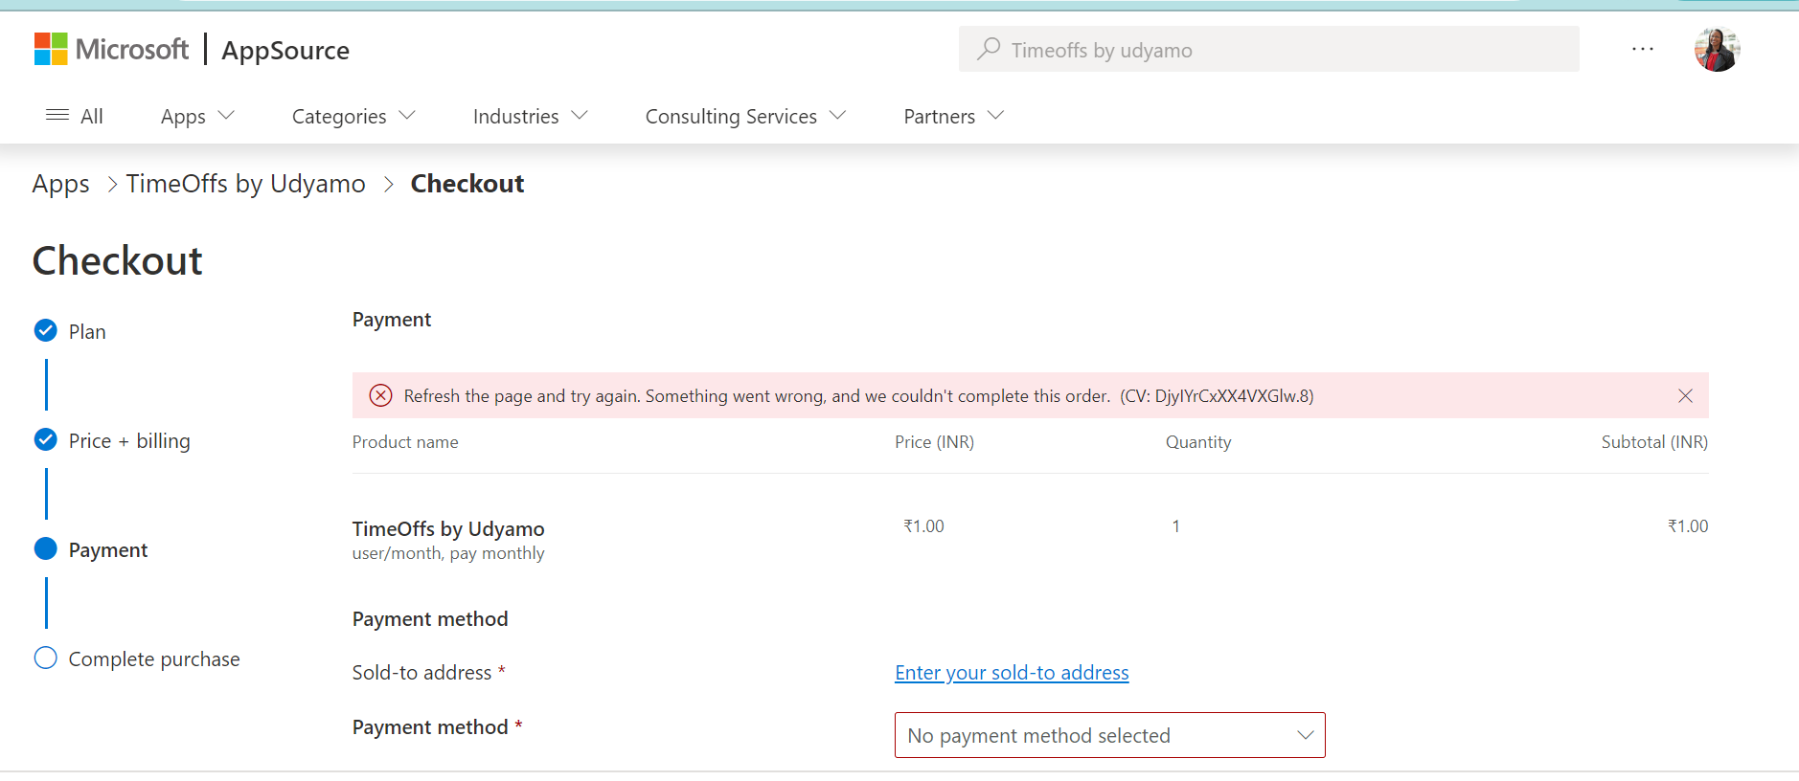Expand the Industries menu
This screenshot has height=781, width=1799.
(530, 116)
